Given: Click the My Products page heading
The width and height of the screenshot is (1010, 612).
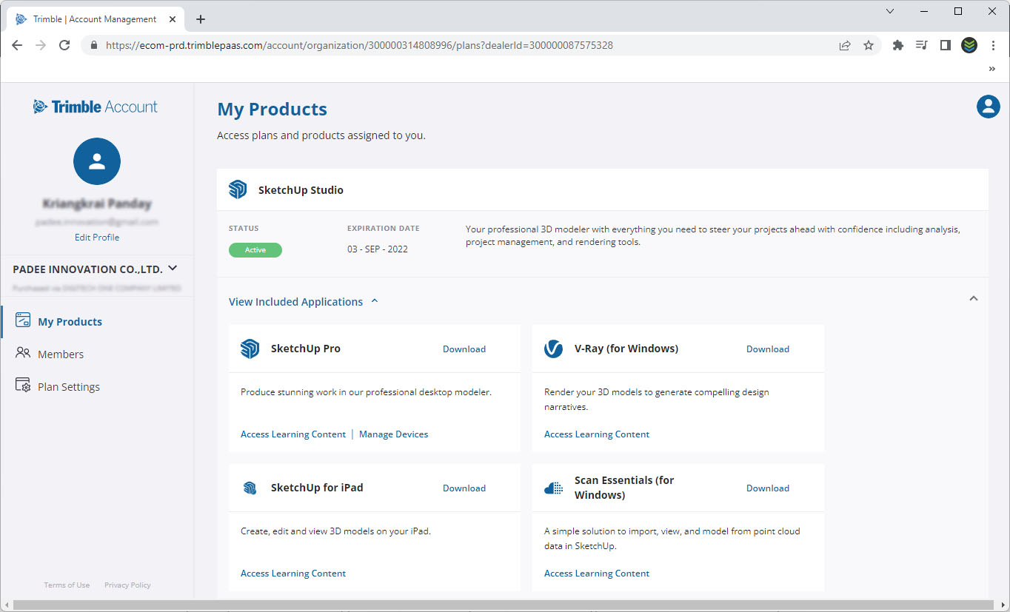Looking at the screenshot, I should click(272, 110).
